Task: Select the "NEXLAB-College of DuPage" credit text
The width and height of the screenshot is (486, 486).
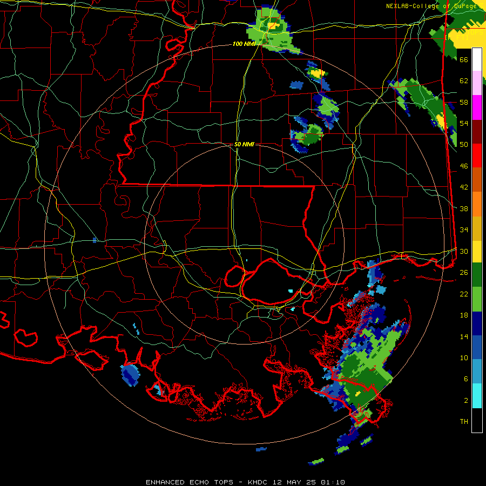Action: pyautogui.click(x=431, y=6)
